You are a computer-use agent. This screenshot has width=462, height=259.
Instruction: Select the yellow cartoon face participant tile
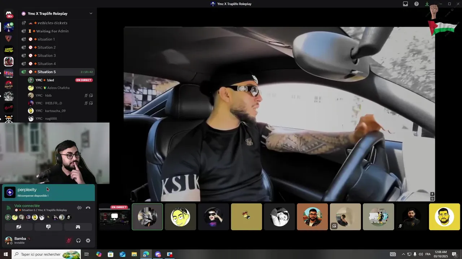180,217
